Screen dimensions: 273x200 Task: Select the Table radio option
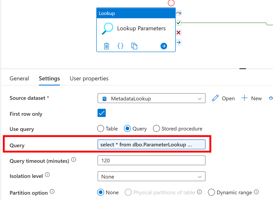[101, 128]
